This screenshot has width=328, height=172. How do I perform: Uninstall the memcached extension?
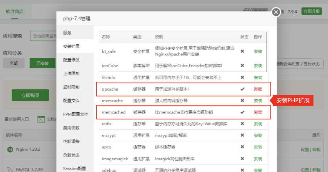point(258,112)
